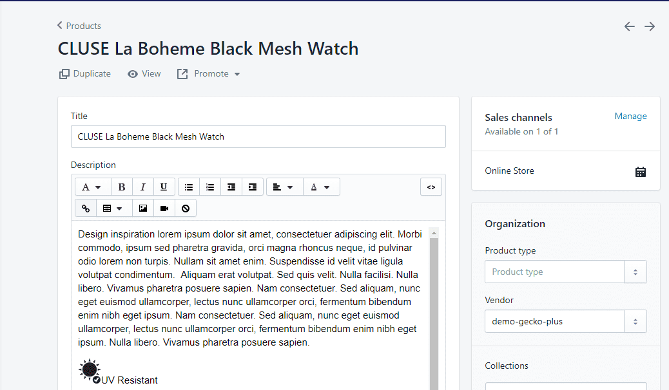
Task: Open the Online Store publish calendar
Action: (641, 172)
